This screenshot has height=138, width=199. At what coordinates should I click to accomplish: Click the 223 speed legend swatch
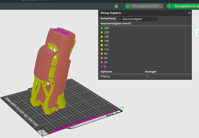coord(102,32)
